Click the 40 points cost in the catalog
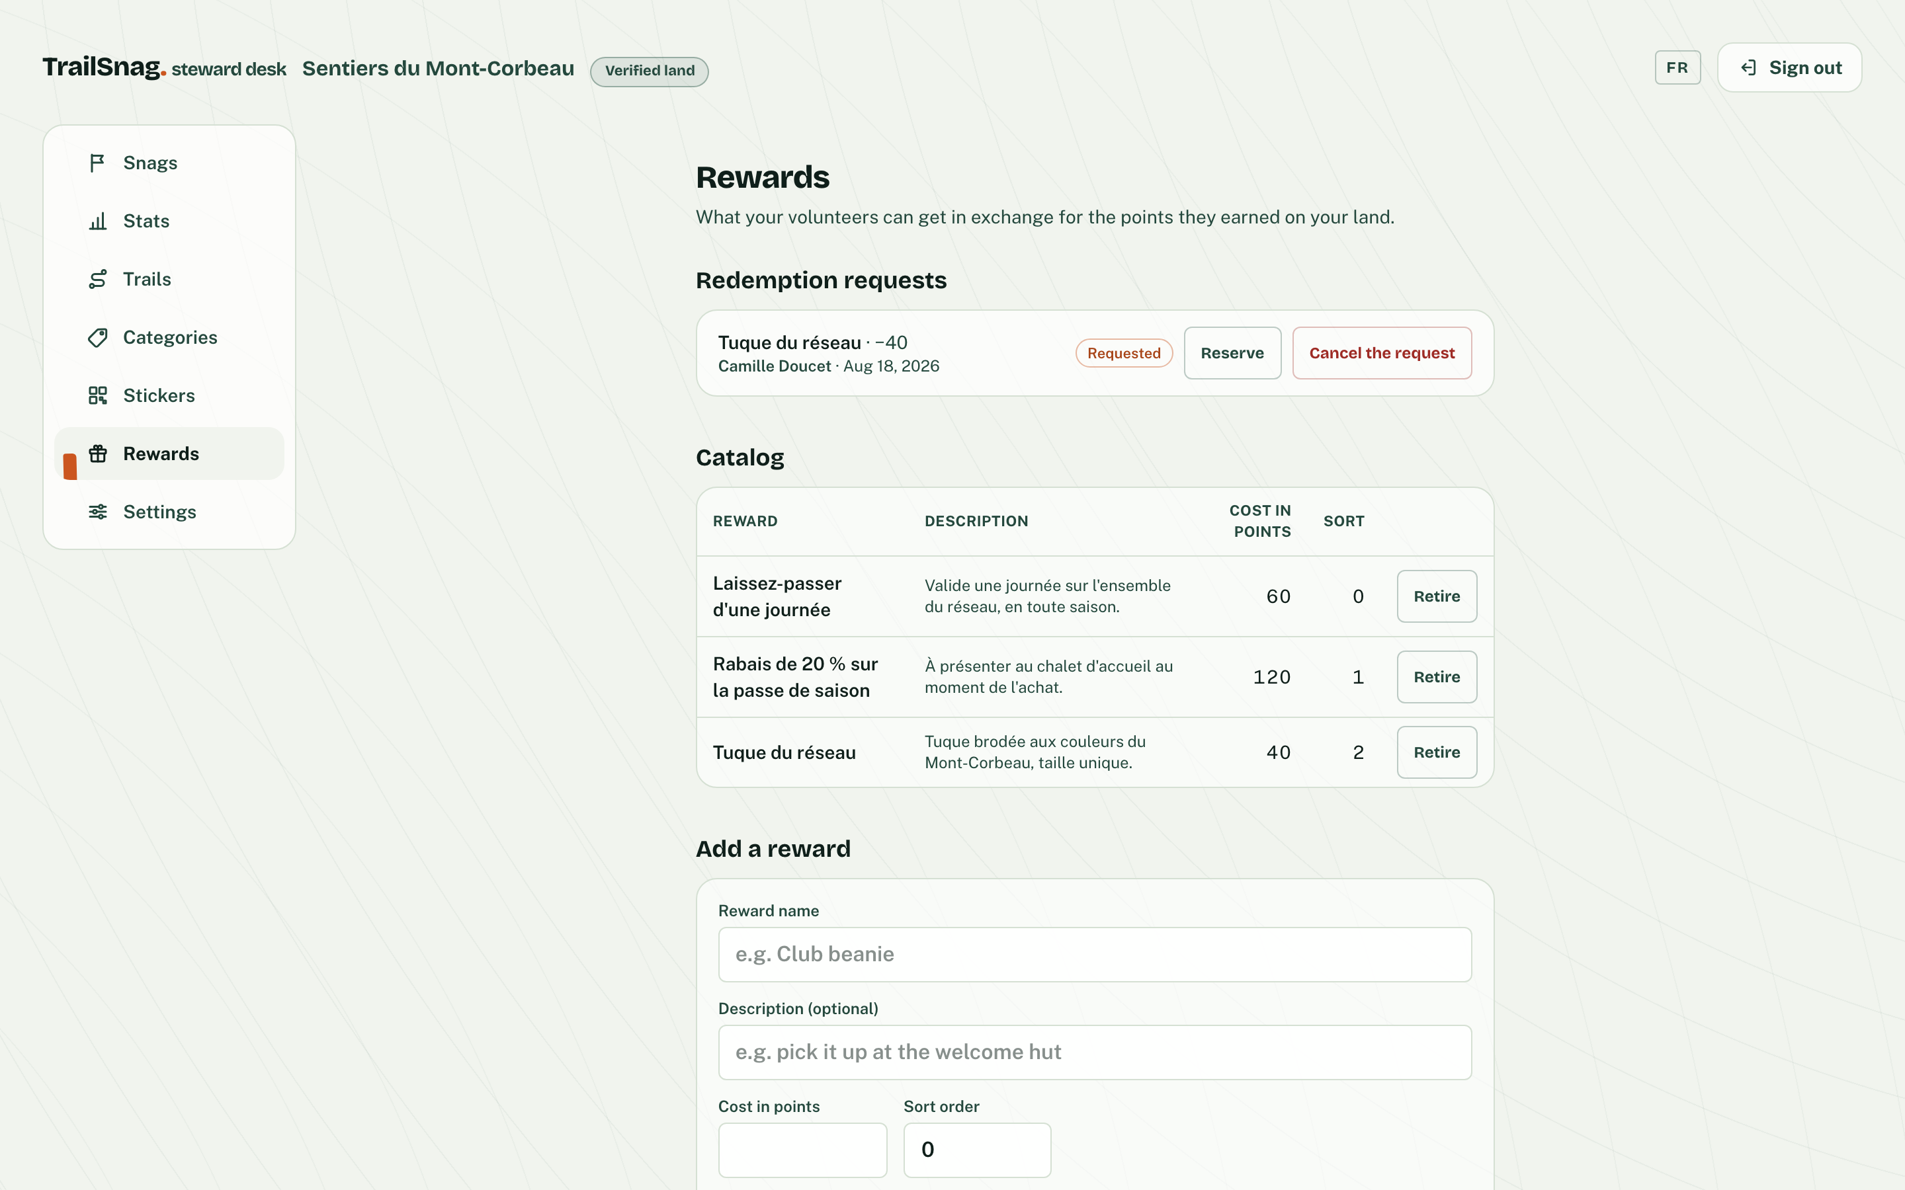Image resolution: width=1905 pixels, height=1190 pixels. tap(1279, 752)
